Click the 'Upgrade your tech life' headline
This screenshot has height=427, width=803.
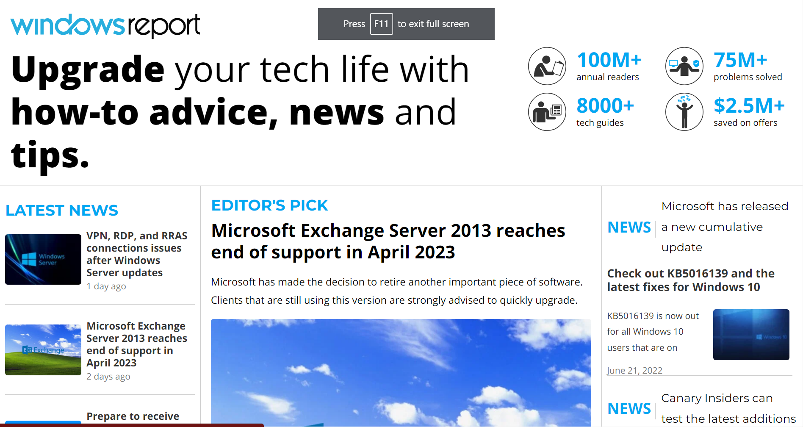[x=240, y=112]
